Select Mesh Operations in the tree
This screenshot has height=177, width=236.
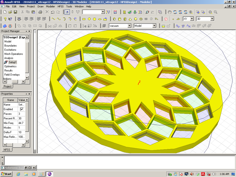point(14,54)
